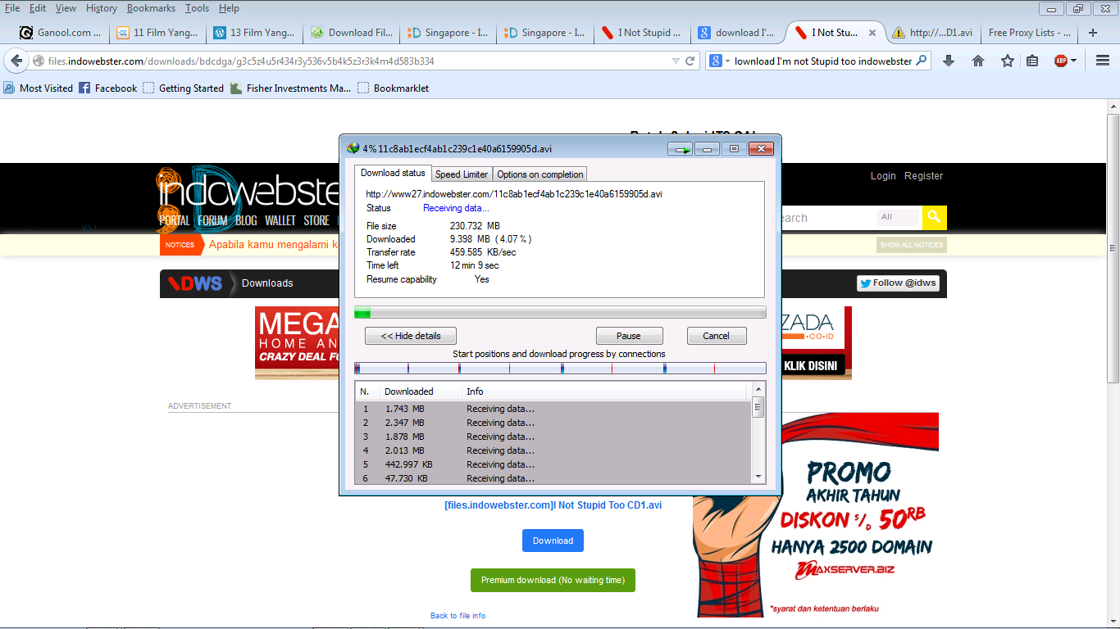Image resolution: width=1120 pixels, height=629 pixels.
Task: Switch to 13 Film Yang tab
Action: [254, 33]
